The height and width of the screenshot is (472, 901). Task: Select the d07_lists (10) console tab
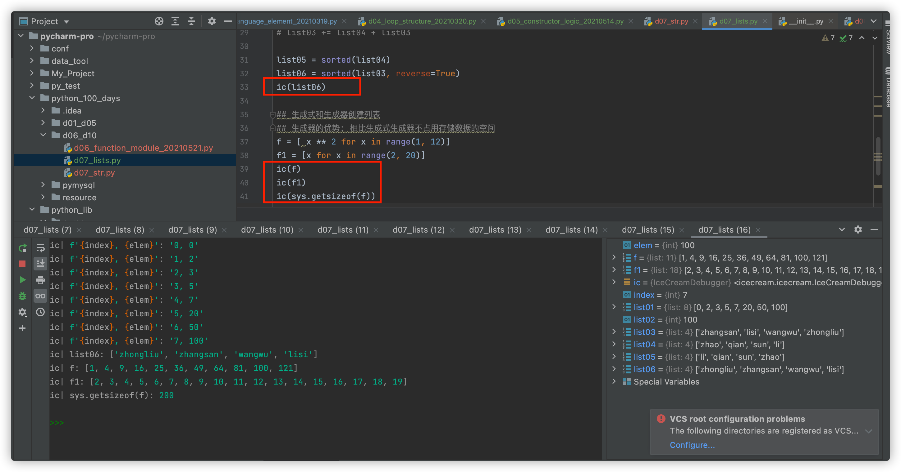pos(267,230)
